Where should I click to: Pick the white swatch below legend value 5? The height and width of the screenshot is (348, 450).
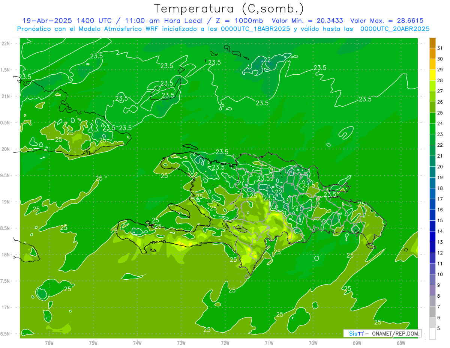432,334
